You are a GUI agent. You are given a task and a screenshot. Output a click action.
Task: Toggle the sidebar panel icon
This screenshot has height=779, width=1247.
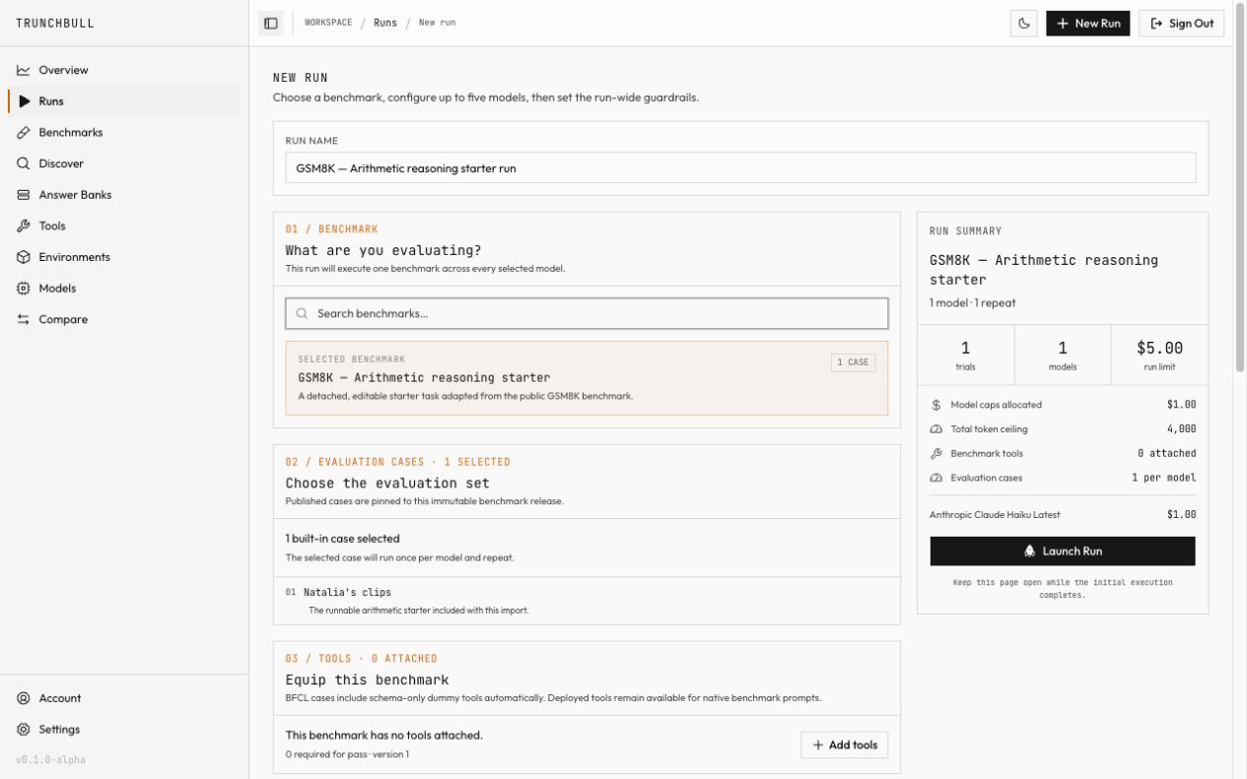(x=271, y=23)
